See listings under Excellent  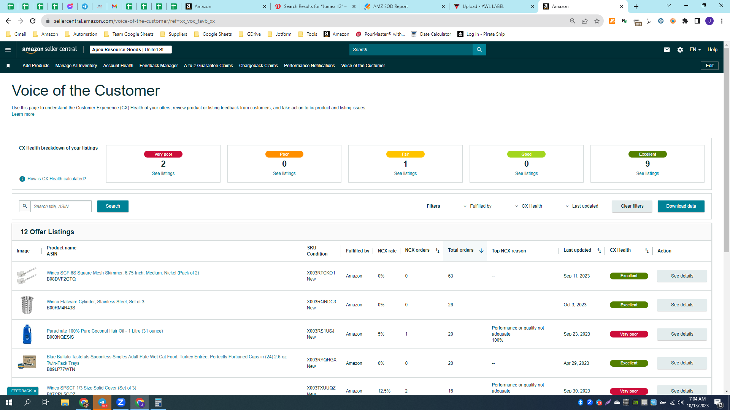coord(647,173)
